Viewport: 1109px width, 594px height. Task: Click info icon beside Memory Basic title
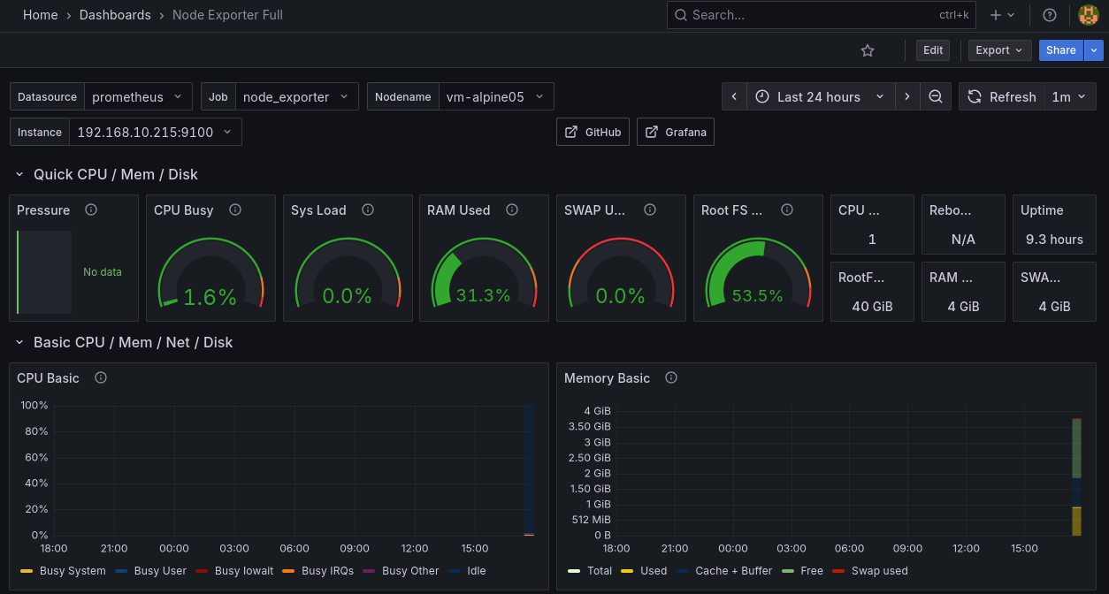click(x=671, y=378)
